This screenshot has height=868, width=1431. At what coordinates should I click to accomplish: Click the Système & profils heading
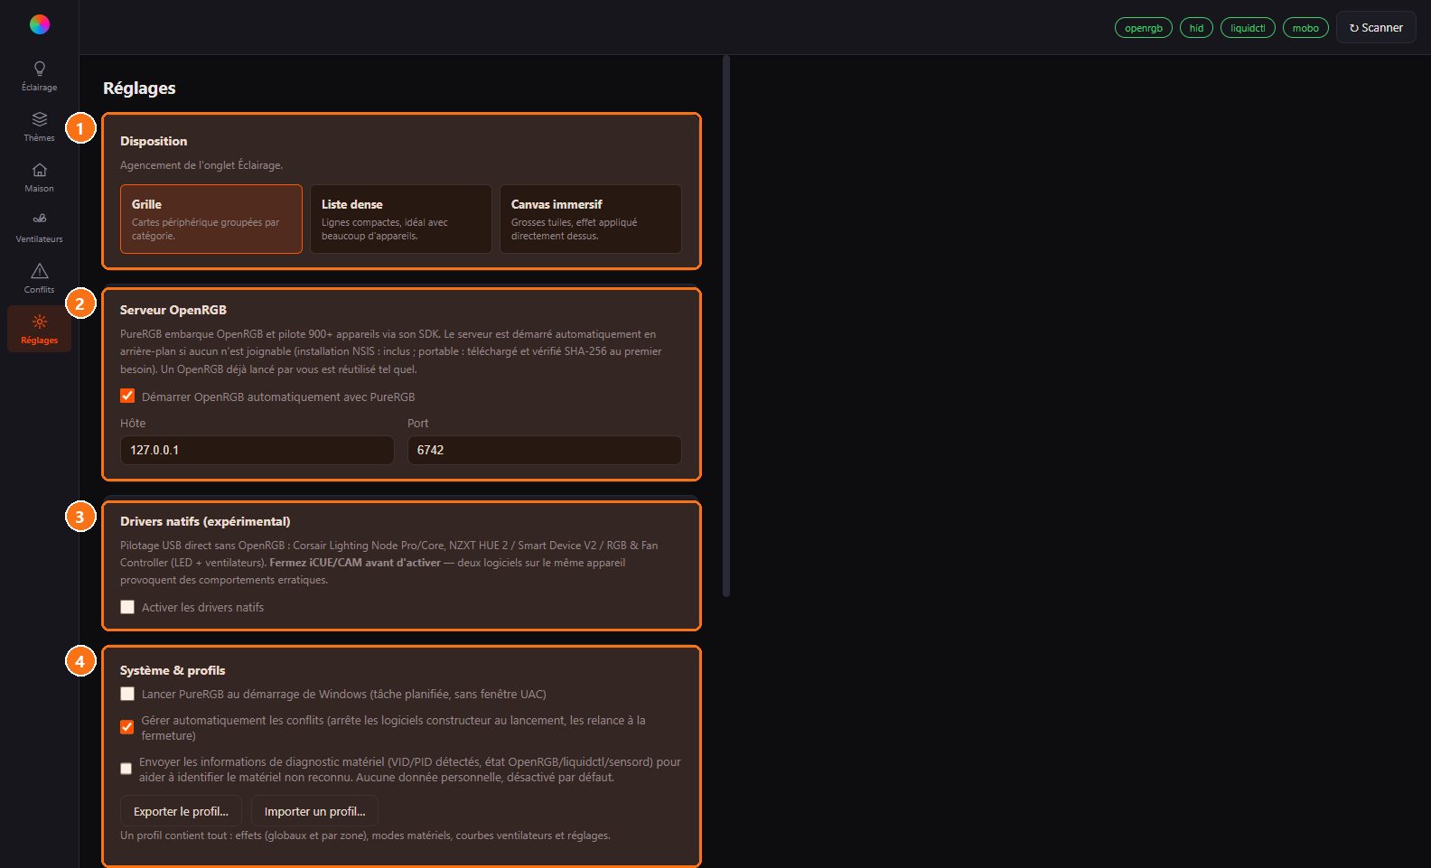click(173, 670)
